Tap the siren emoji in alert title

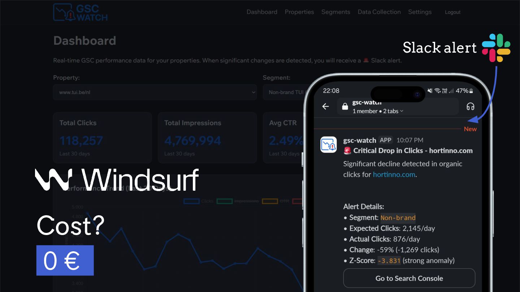click(347, 151)
